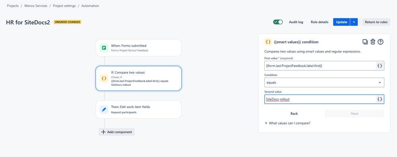The width and height of the screenshot is (397, 157).
Task: Toggle the rule enabled switch off
Action: point(278,22)
